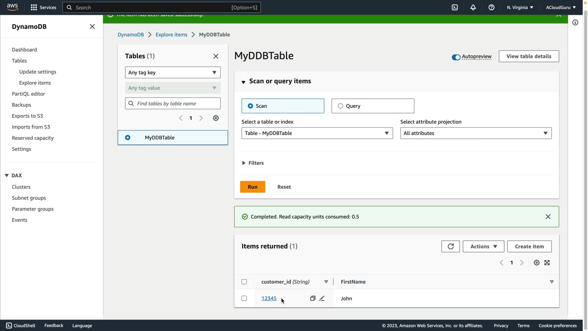588x331 pixels.
Task: Open the Any tag key dropdown
Action: [x=173, y=73]
